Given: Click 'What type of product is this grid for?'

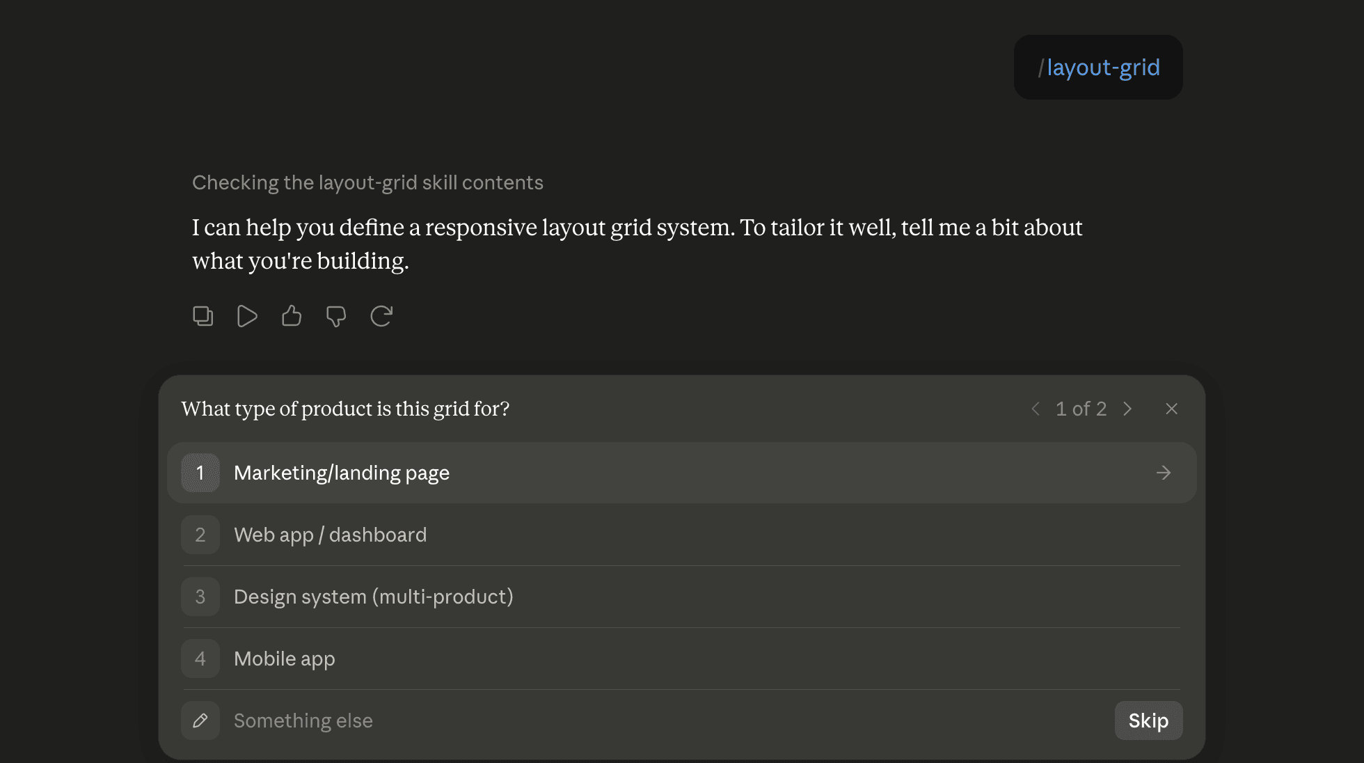Looking at the screenshot, I should coord(345,409).
